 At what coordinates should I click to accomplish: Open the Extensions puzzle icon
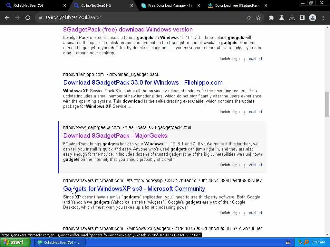(x=271, y=18)
